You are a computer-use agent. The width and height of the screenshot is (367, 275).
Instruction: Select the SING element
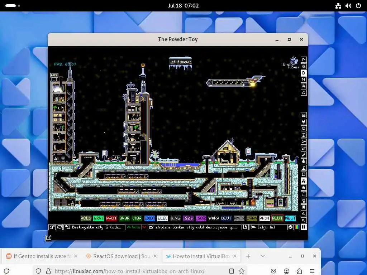click(x=175, y=218)
